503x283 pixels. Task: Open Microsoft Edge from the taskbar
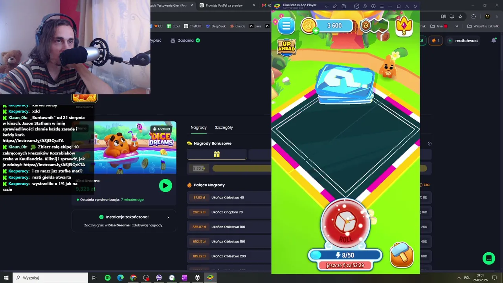[x=121, y=278]
